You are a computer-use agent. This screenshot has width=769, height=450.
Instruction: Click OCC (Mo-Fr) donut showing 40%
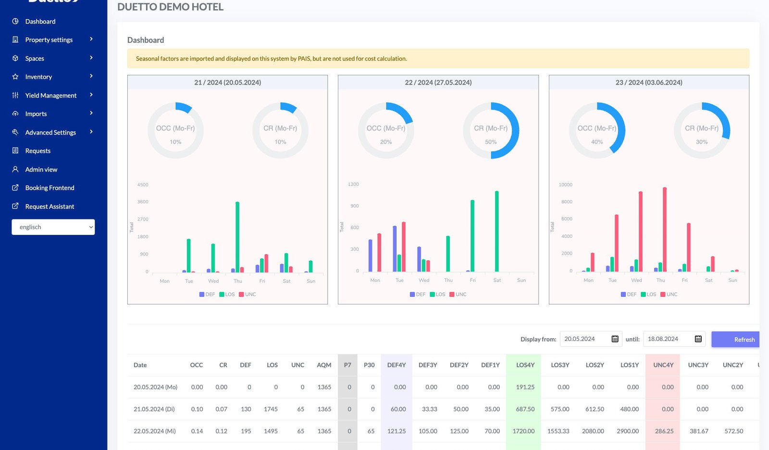click(x=597, y=130)
